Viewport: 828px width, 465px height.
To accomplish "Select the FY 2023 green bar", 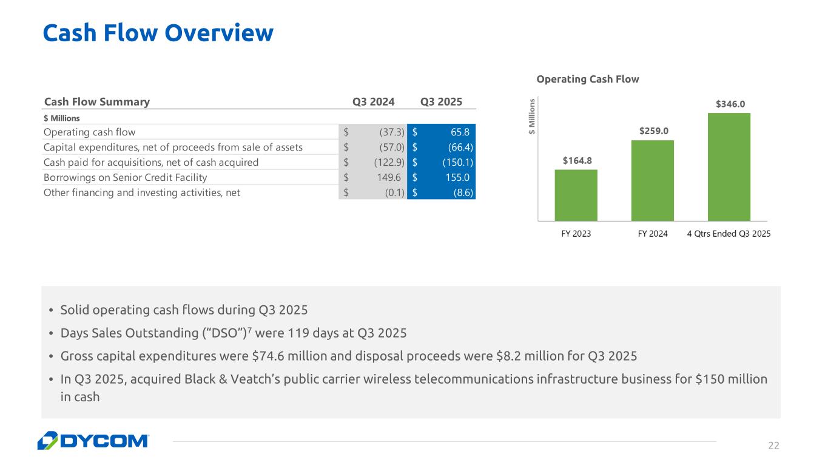I will click(x=576, y=195).
